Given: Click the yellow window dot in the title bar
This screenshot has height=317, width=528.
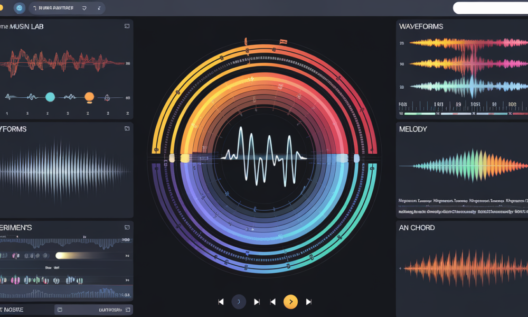Looking at the screenshot, I should point(1,7).
